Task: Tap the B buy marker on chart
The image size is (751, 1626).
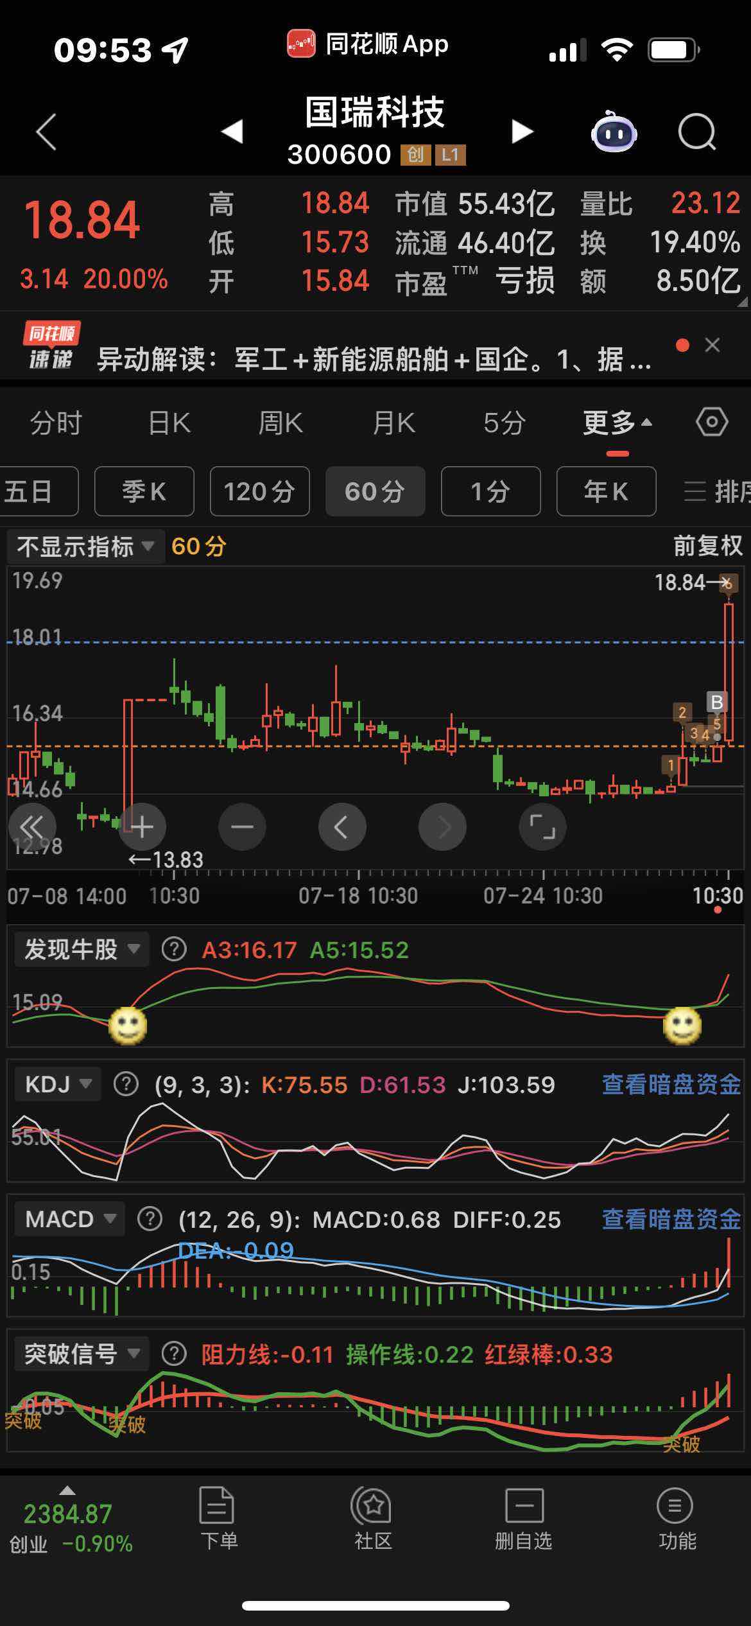Action: [x=716, y=702]
